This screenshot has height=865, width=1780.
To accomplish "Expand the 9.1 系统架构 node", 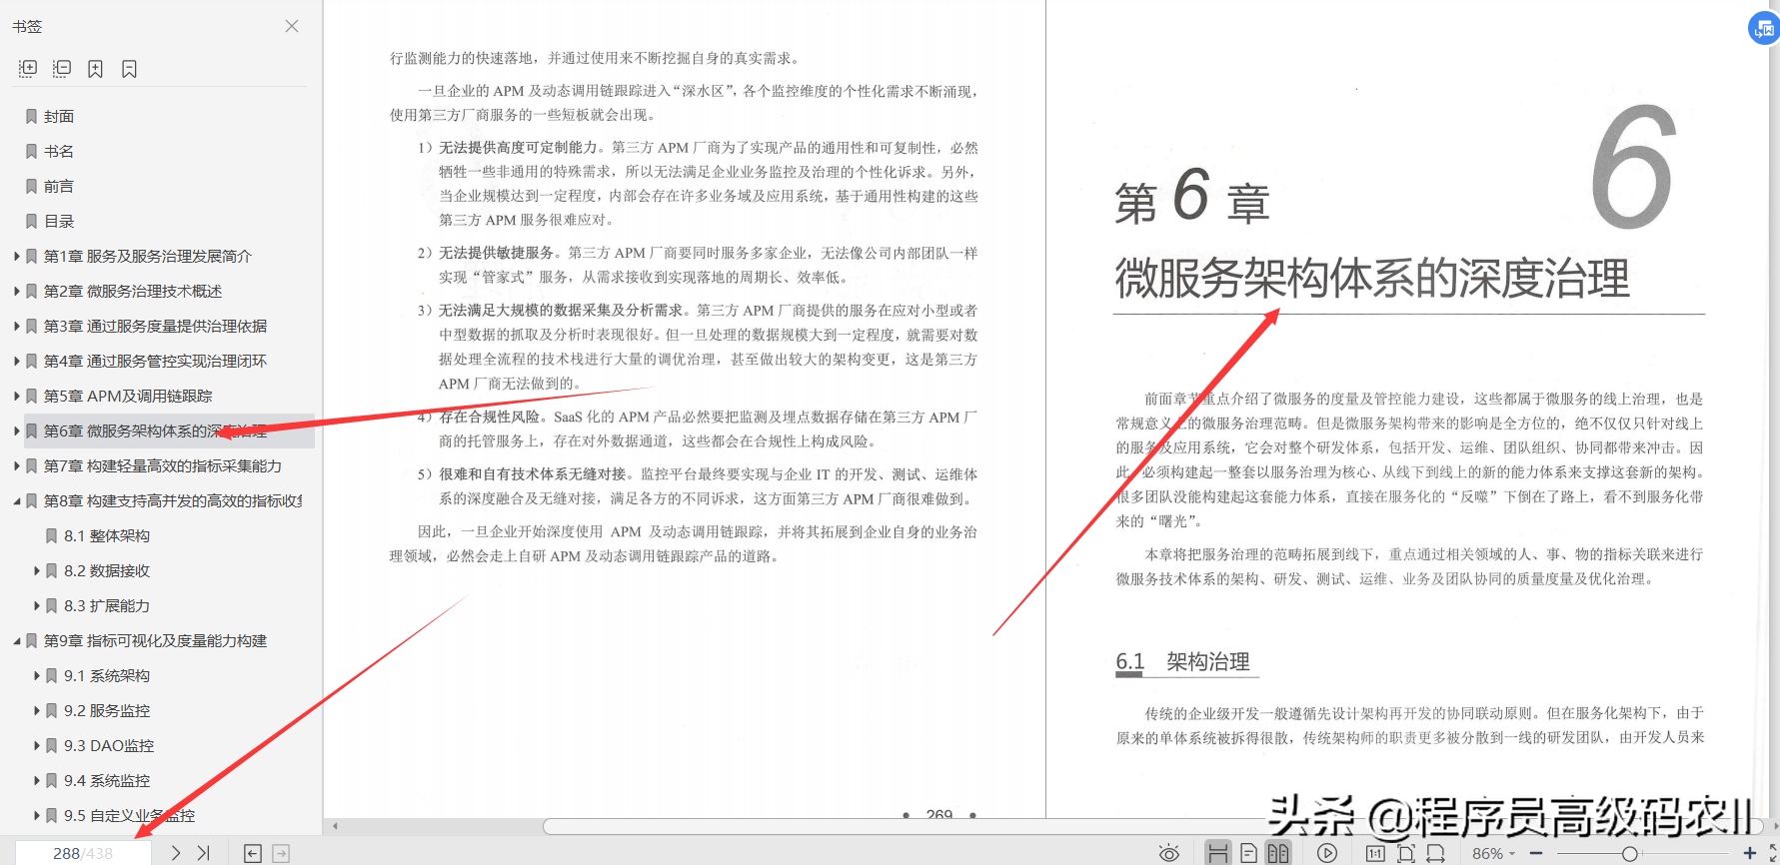I will click(37, 675).
